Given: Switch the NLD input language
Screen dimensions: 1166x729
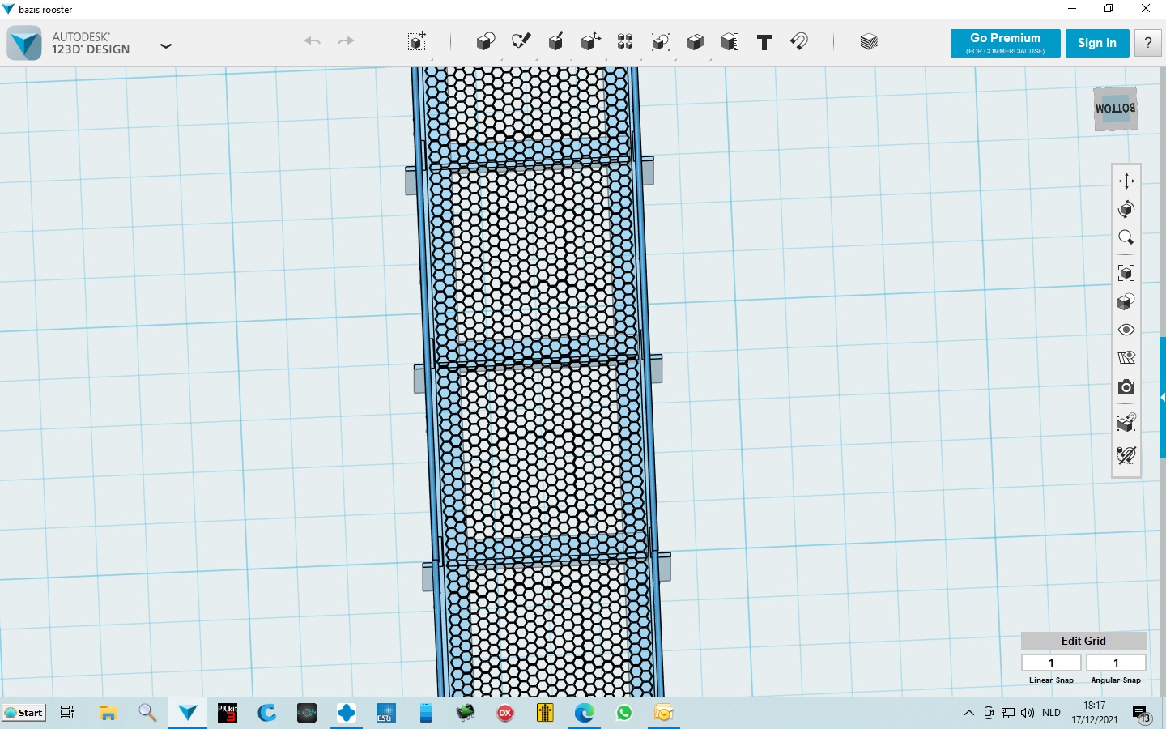Looking at the screenshot, I should click(1051, 713).
